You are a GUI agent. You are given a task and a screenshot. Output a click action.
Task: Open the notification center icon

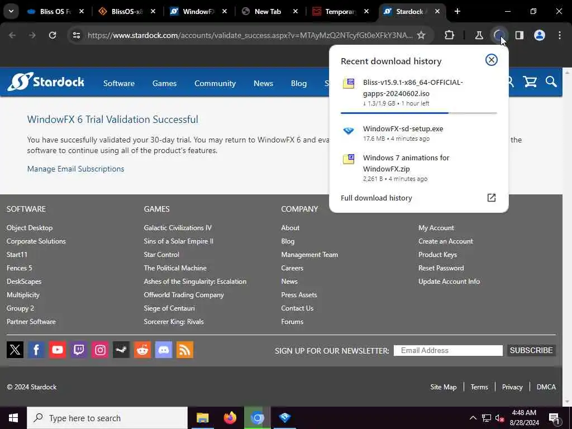(554, 418)
